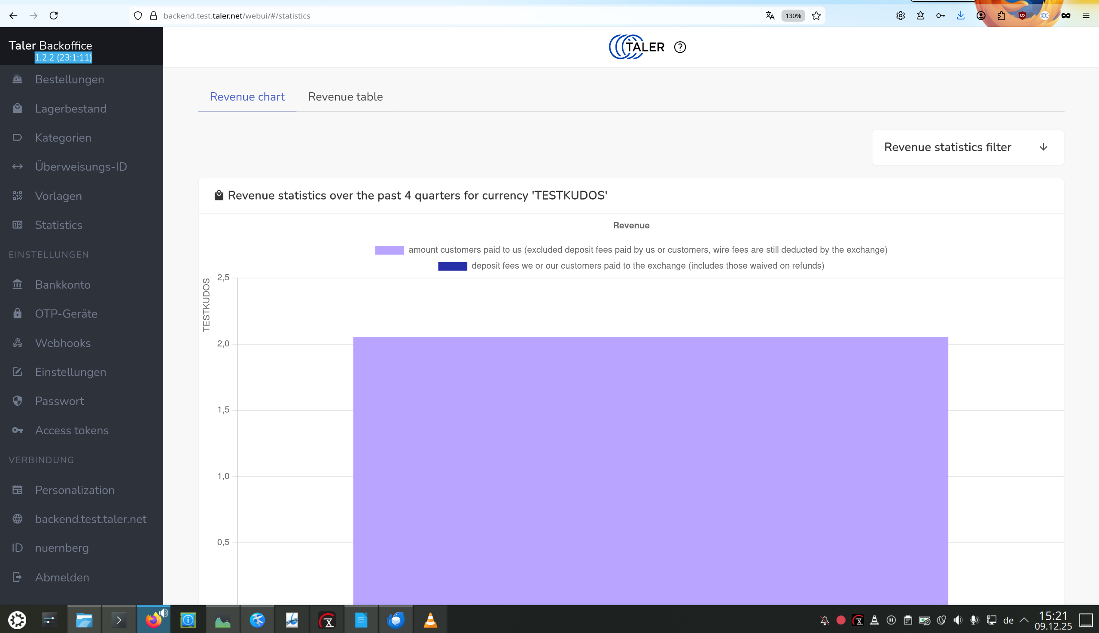This screenshot has width=1099, height=633.
Task: Open the VLC cone in taskbar
Action: 430,620
